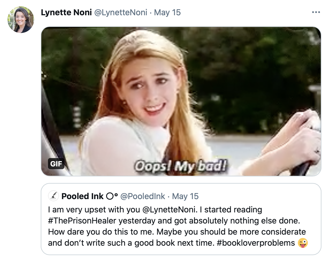330x259 pixels.
Task: Click the winking tongue-out emoji
Action: [x=303, y=243]
